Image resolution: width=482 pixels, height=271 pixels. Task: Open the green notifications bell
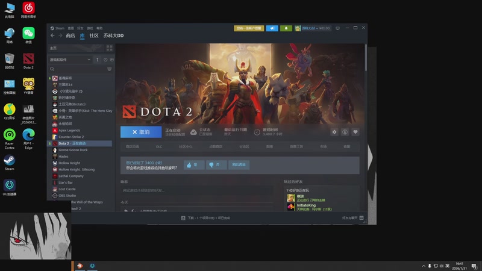[x=286, y=28]
